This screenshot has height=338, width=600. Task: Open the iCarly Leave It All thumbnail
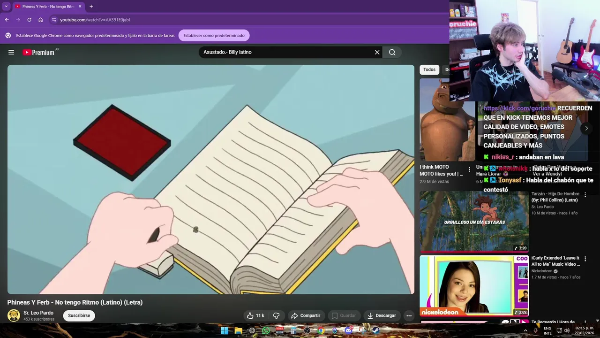point(474,285)
